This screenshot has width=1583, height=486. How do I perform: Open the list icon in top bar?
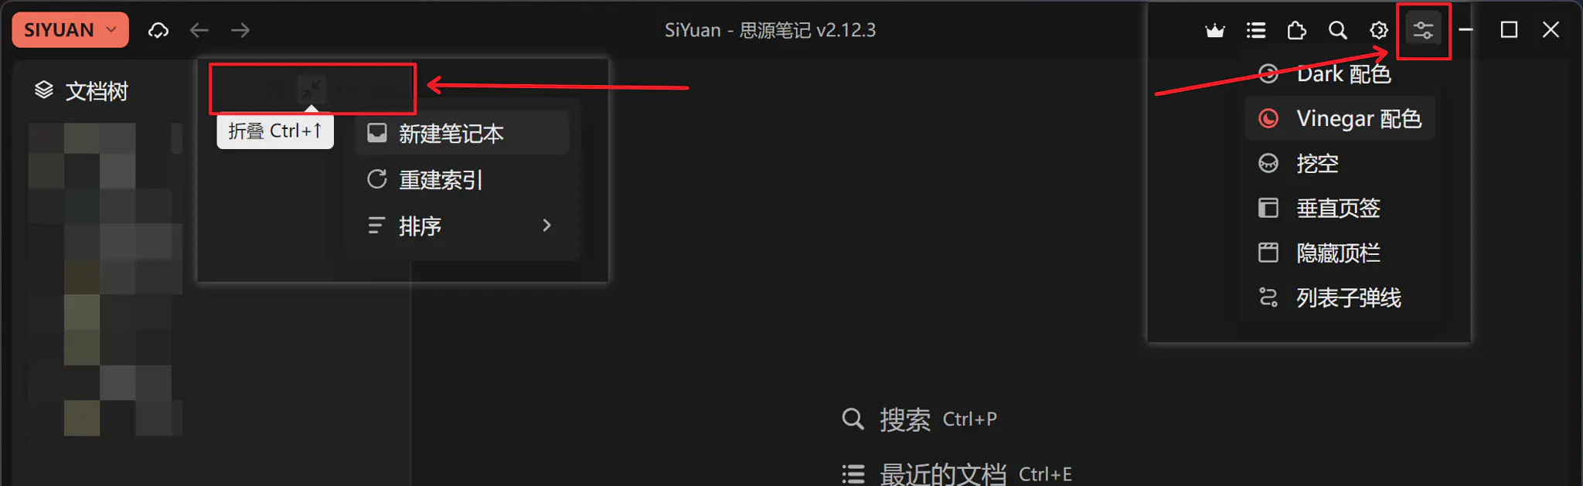(x=1256, y=30)
